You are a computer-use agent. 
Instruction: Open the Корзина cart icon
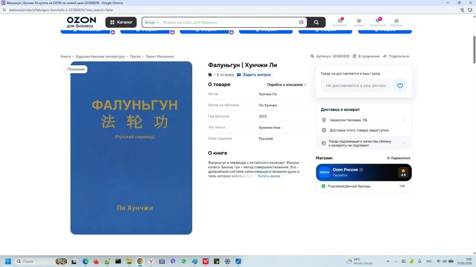(396, 22)
